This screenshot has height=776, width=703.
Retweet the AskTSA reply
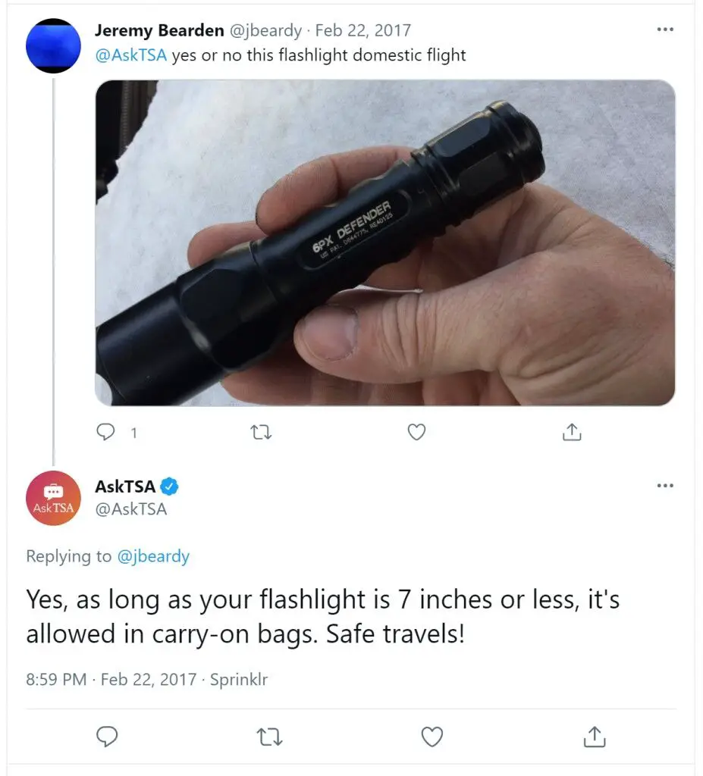tap(271, 736)
